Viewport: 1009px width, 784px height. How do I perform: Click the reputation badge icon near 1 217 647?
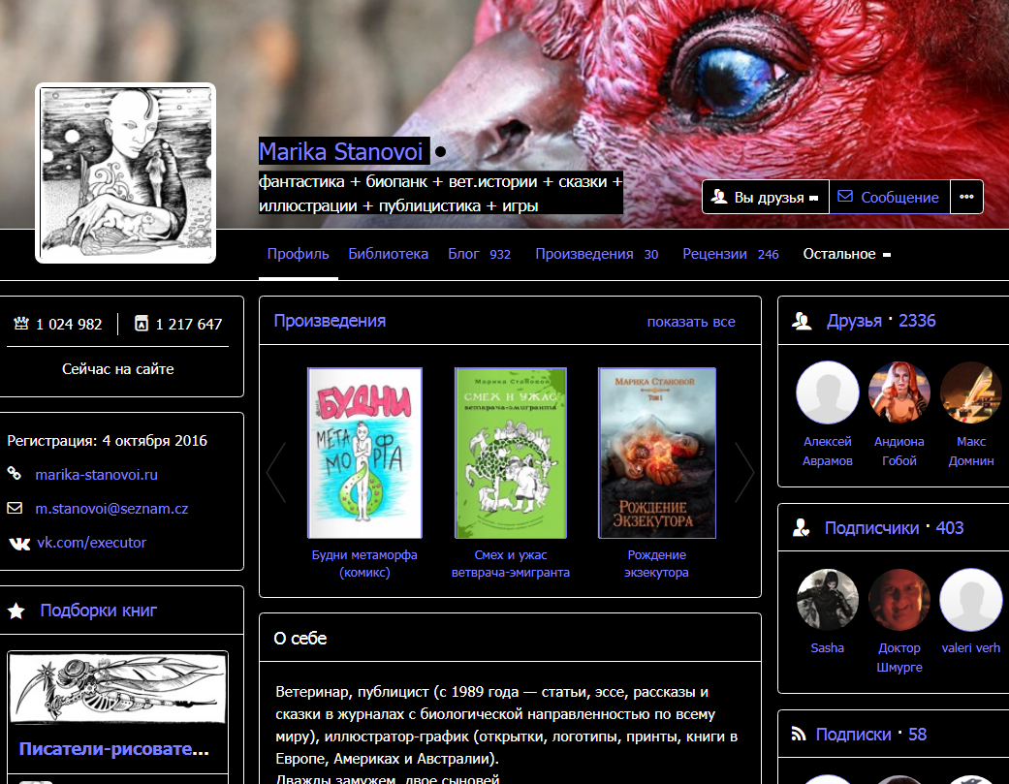pyautogui.click(x=141, y=324)
